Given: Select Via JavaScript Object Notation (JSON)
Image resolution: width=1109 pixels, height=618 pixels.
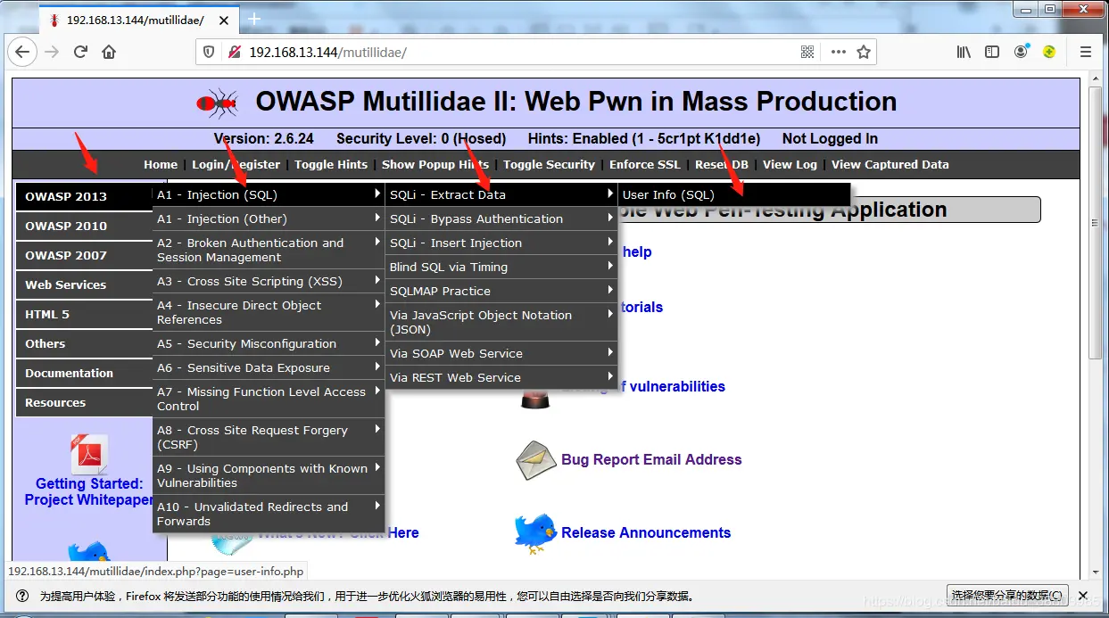Looking at the screenshot, I should (x=501, y=322).
